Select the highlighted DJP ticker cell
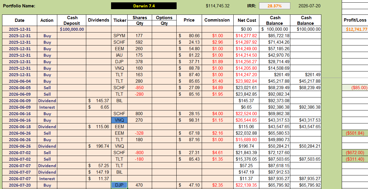The height and width of the screenshot is (189, 368). click(x=119, y=185)
